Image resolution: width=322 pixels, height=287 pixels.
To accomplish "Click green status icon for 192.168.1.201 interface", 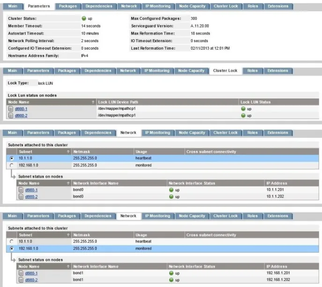I will tap(171, 273).
